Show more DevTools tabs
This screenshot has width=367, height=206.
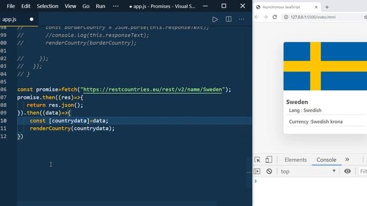(347, 160)
